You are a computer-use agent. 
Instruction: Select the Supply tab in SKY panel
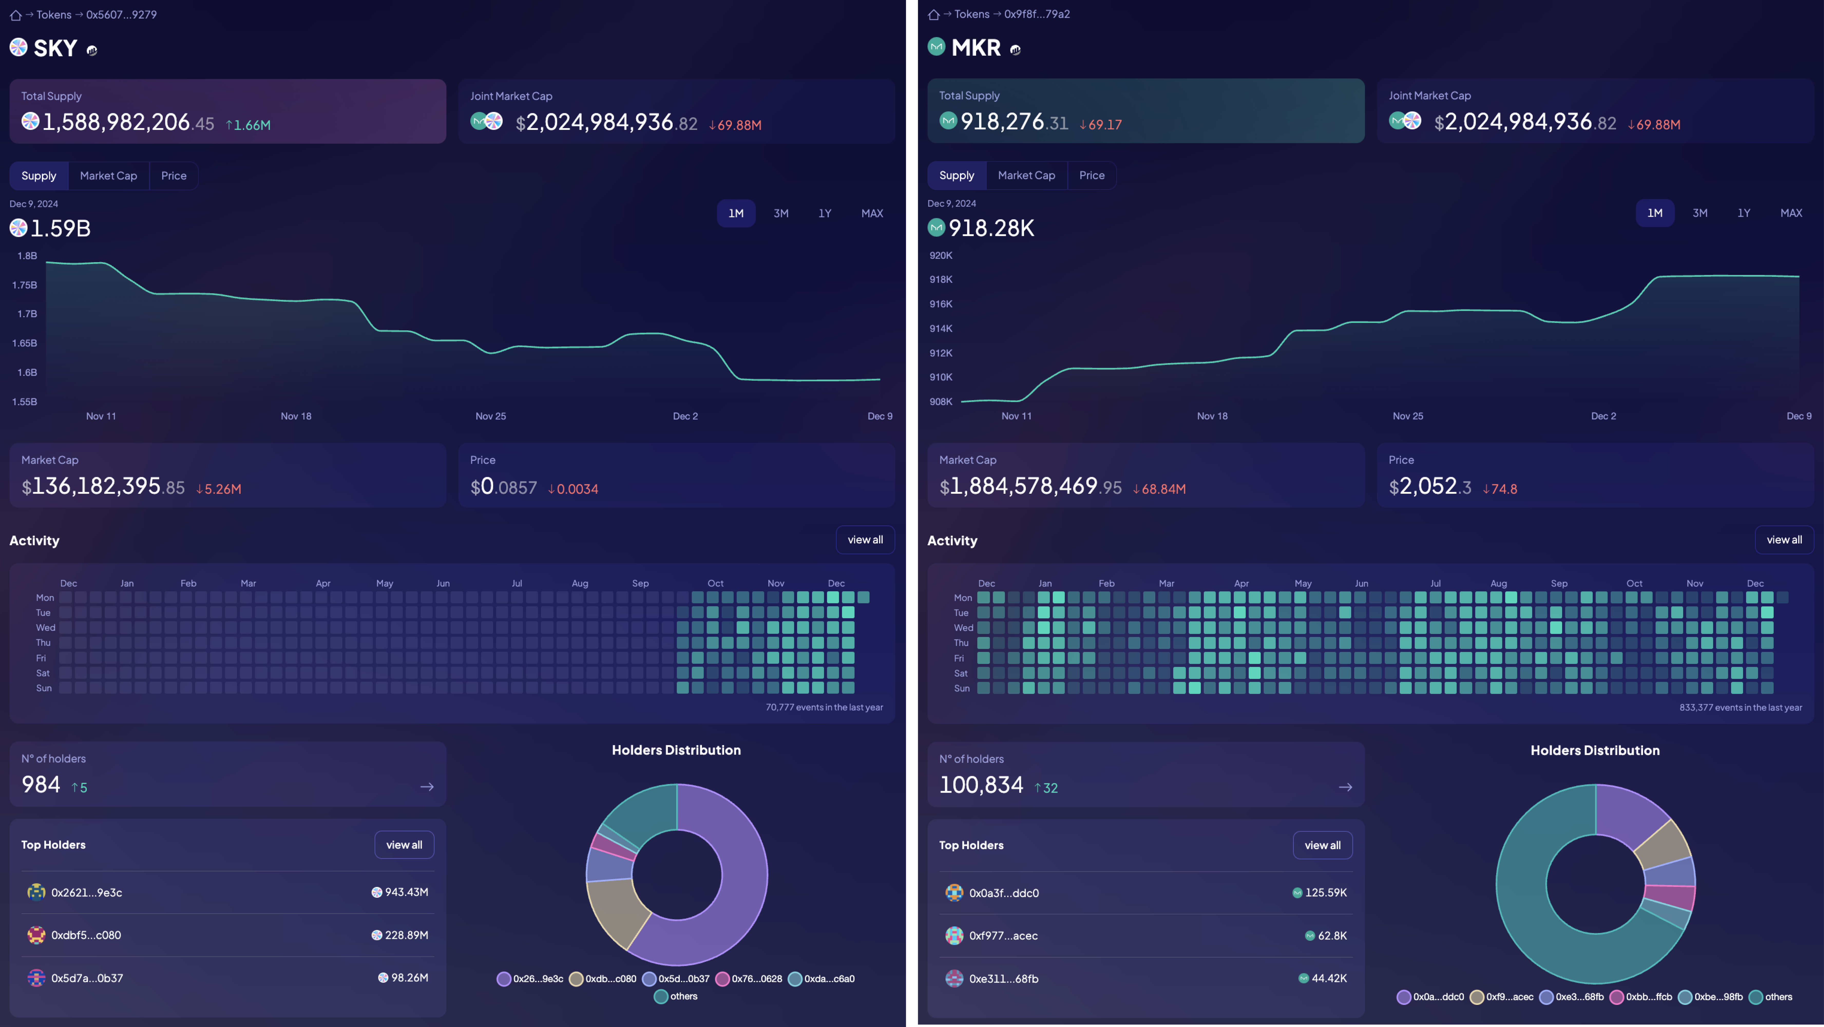(39, 176)
